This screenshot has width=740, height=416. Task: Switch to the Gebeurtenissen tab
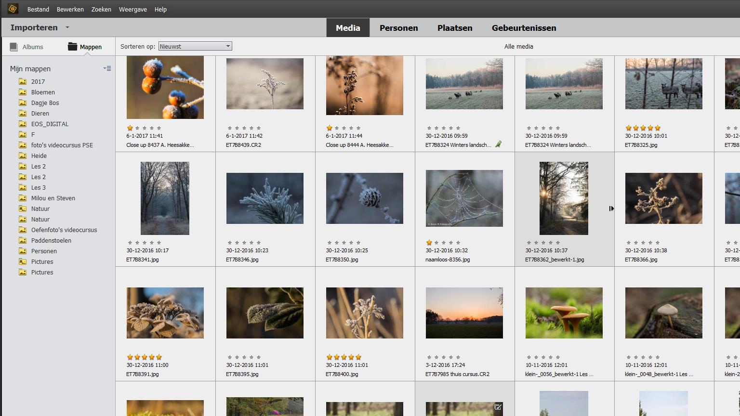click(x=524, y=28)
